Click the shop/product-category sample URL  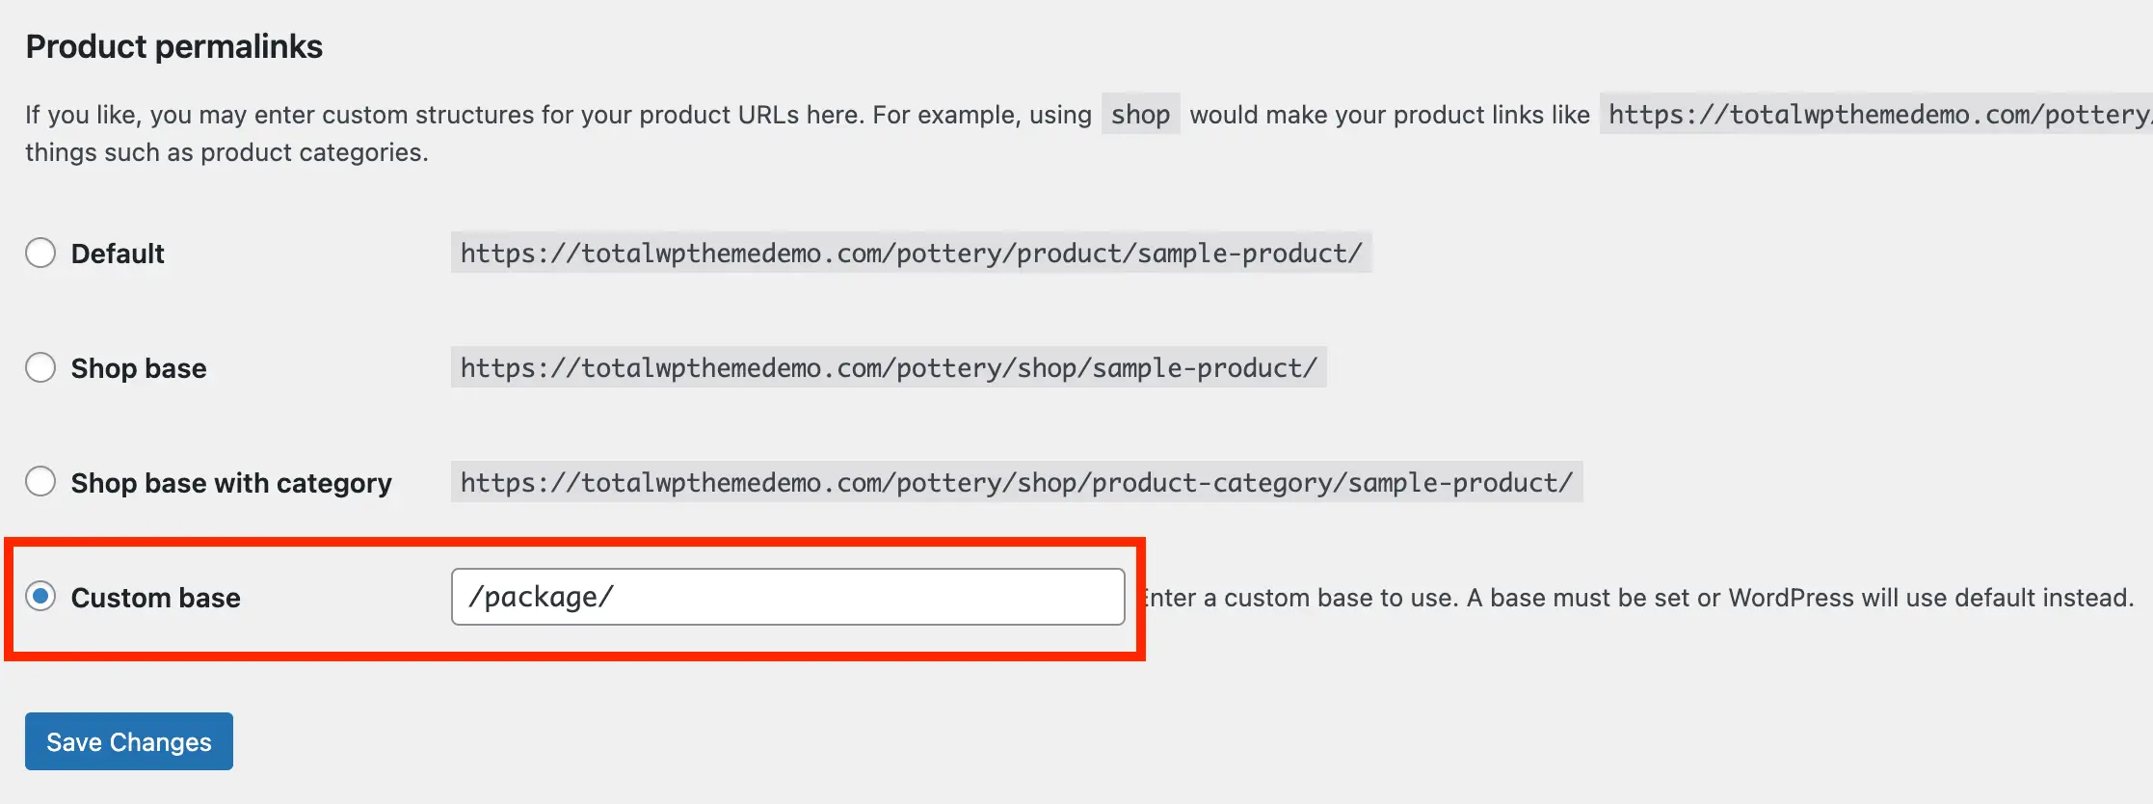tap(1016, 482)
